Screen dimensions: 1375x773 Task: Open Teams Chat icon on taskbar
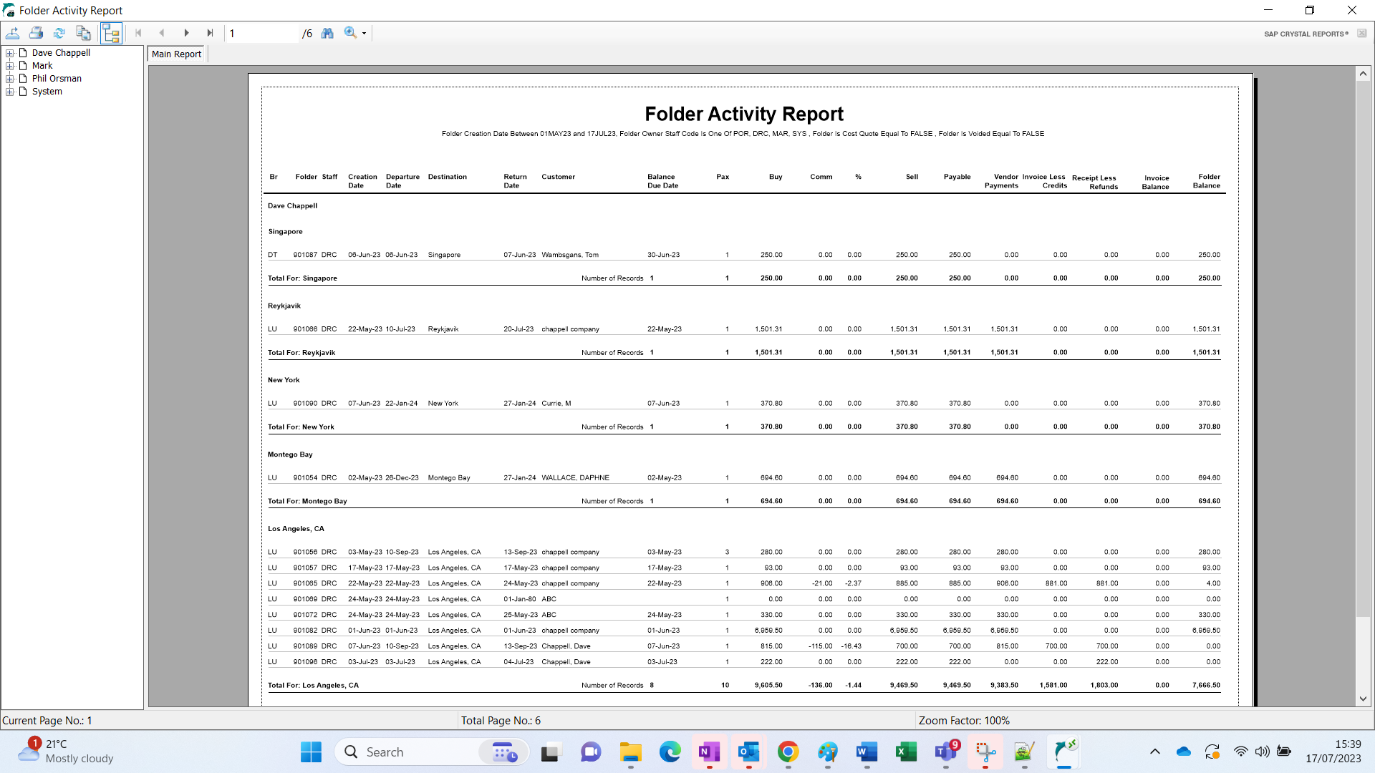(590, 752)
